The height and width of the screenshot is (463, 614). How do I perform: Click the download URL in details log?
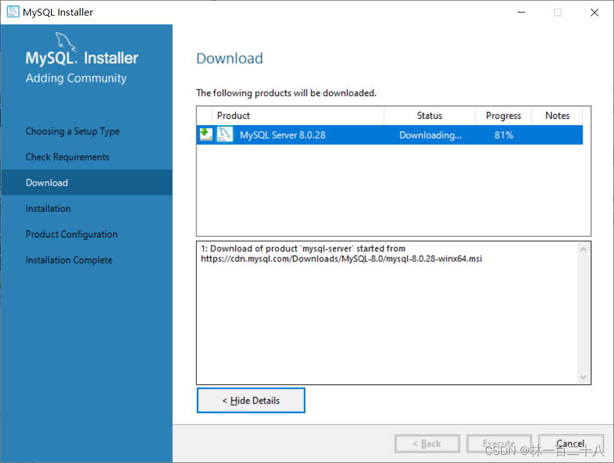pos(341,259)
